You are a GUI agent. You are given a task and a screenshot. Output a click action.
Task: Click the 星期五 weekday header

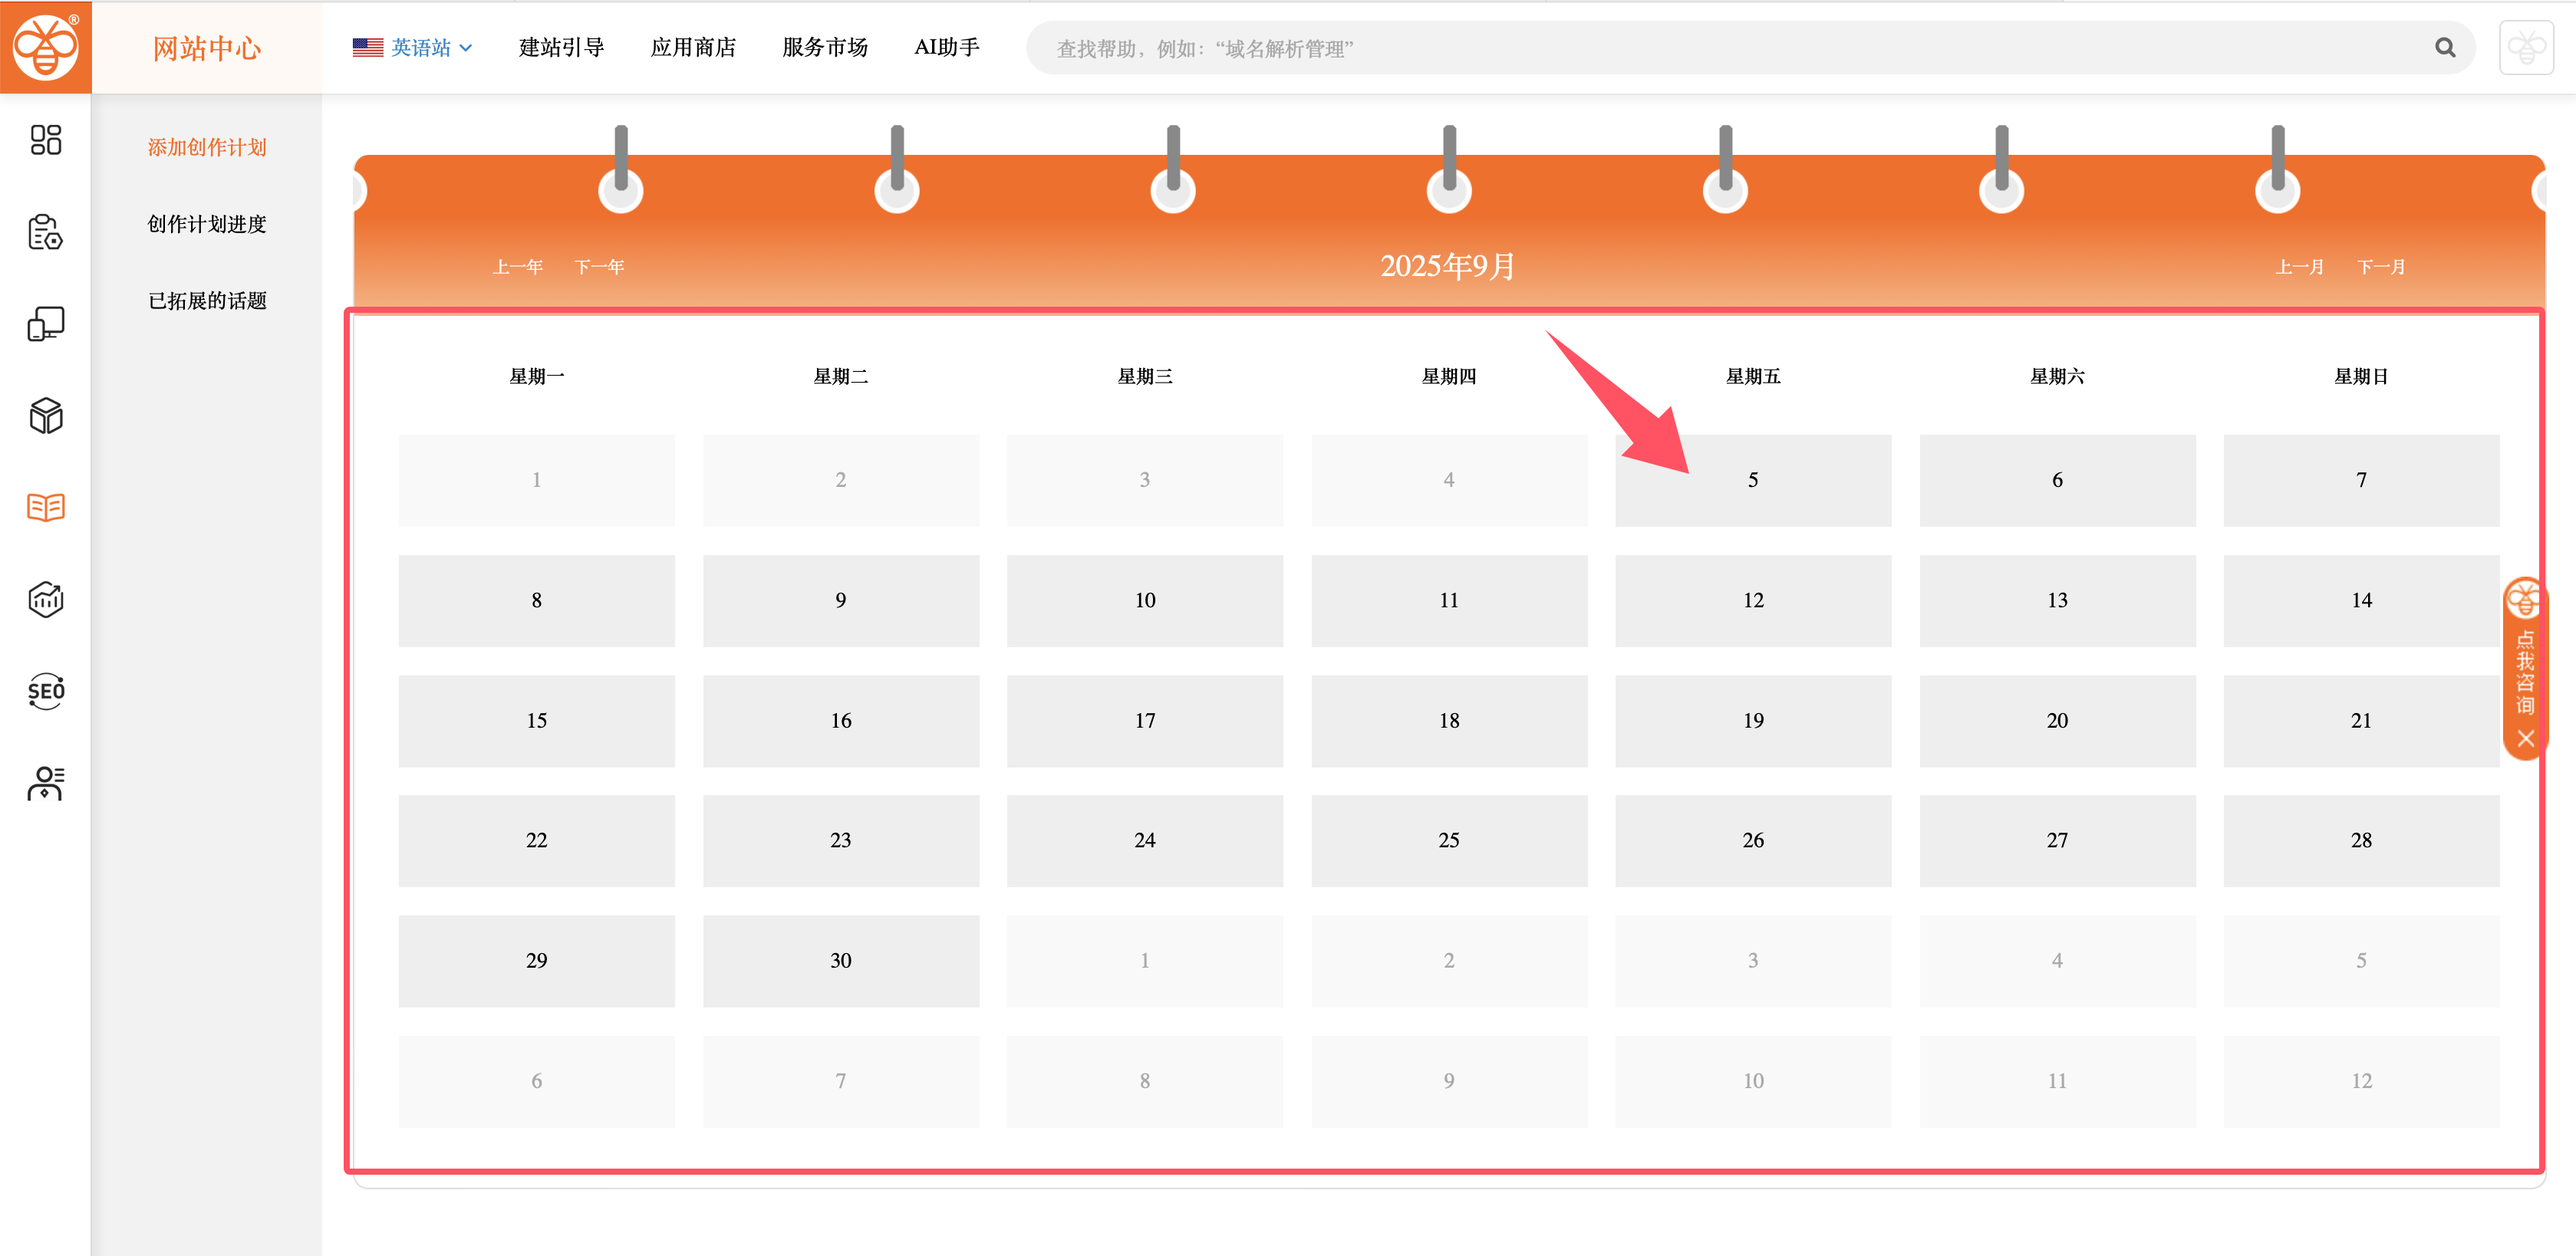[1753, 376]
